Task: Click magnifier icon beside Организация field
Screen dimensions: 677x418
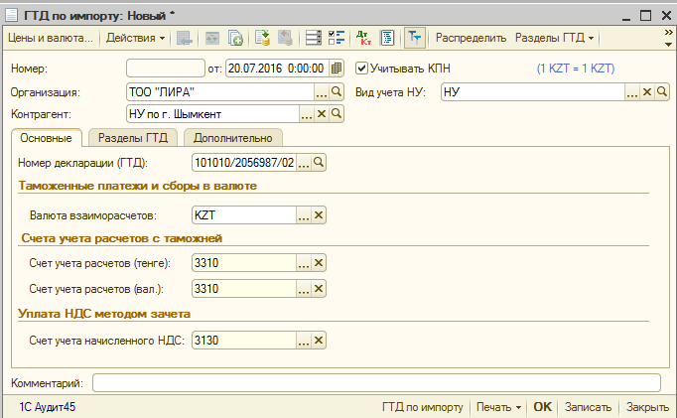Action: [x=336, y=91]
